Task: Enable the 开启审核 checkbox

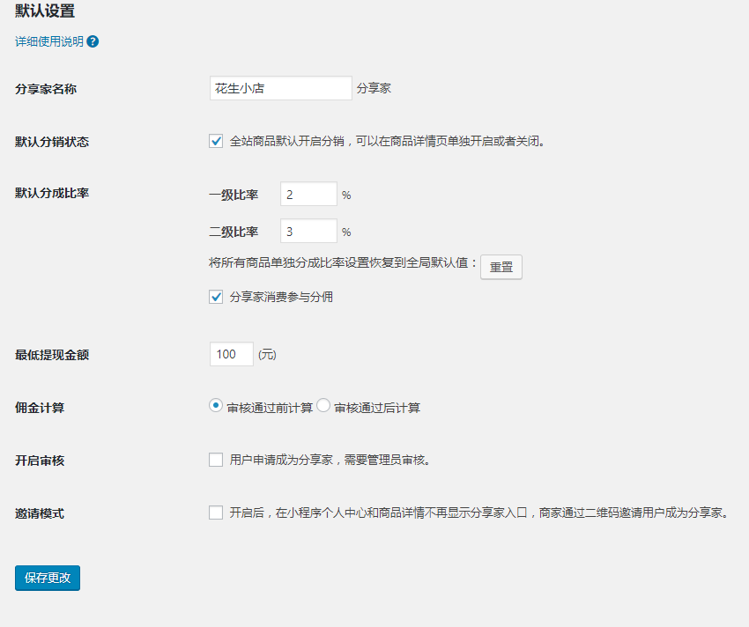Action: [216, 460]
